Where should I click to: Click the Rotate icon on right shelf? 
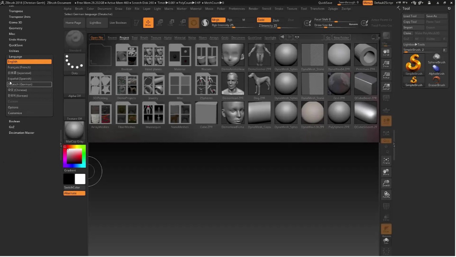pyautogui.click(x=386, y=195)
